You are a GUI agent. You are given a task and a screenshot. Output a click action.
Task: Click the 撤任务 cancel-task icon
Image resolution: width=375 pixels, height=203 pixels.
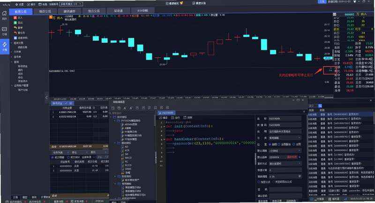pos(15,33)
